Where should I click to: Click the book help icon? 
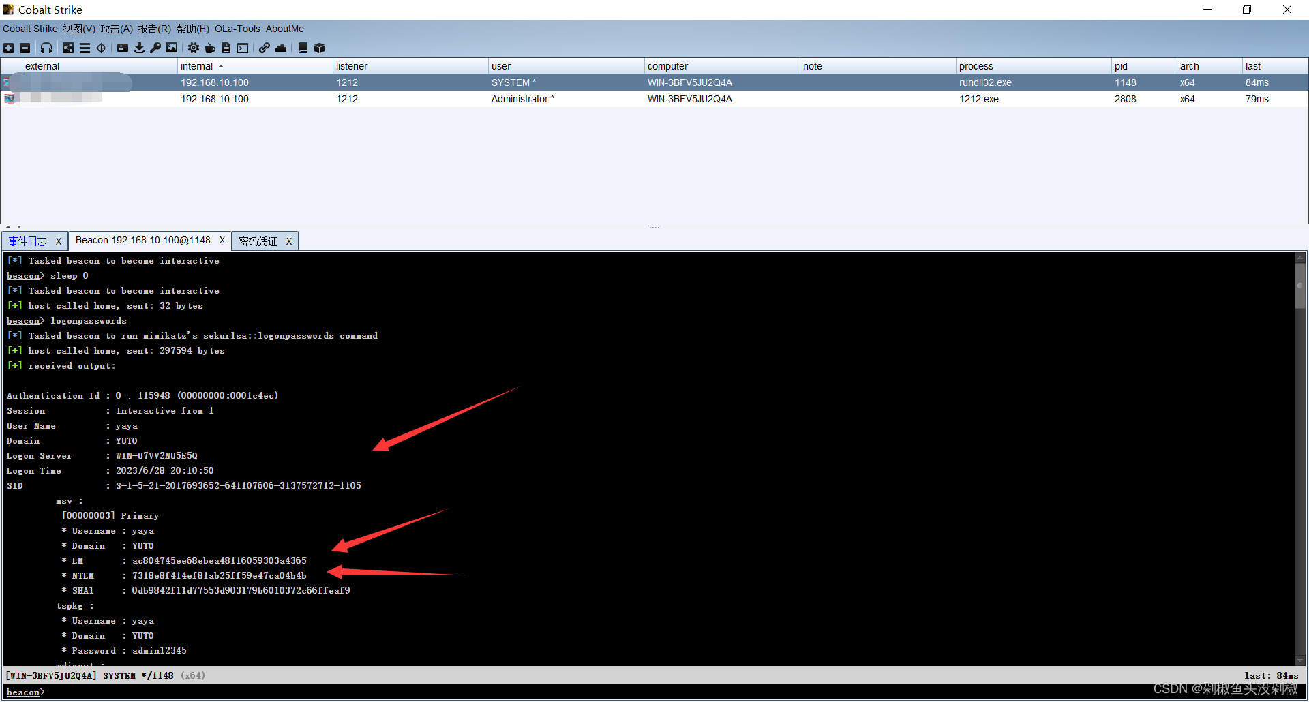click(x=303, y=48)
